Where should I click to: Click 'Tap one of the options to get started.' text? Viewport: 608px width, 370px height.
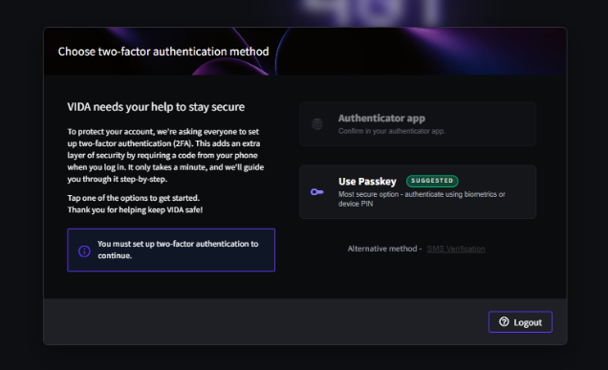134,198
